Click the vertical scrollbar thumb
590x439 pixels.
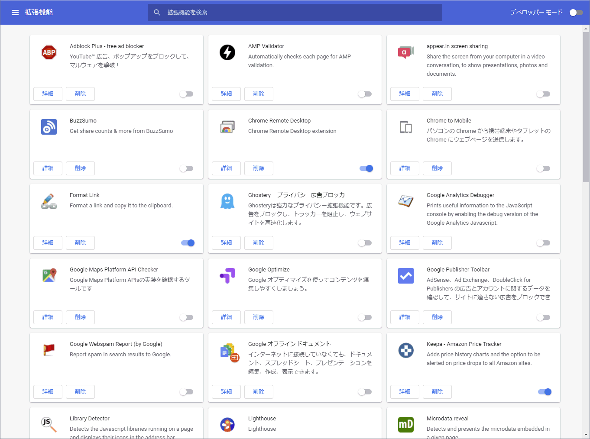pyautogui.click(x=586, y=107)
